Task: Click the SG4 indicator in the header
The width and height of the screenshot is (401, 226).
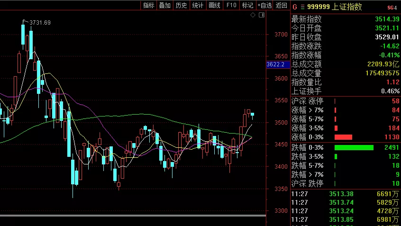Action: [x=392, y=8]
